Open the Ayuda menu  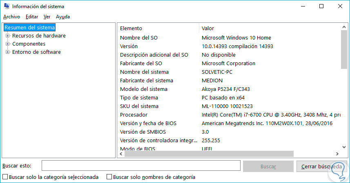(x=63, y=17)
